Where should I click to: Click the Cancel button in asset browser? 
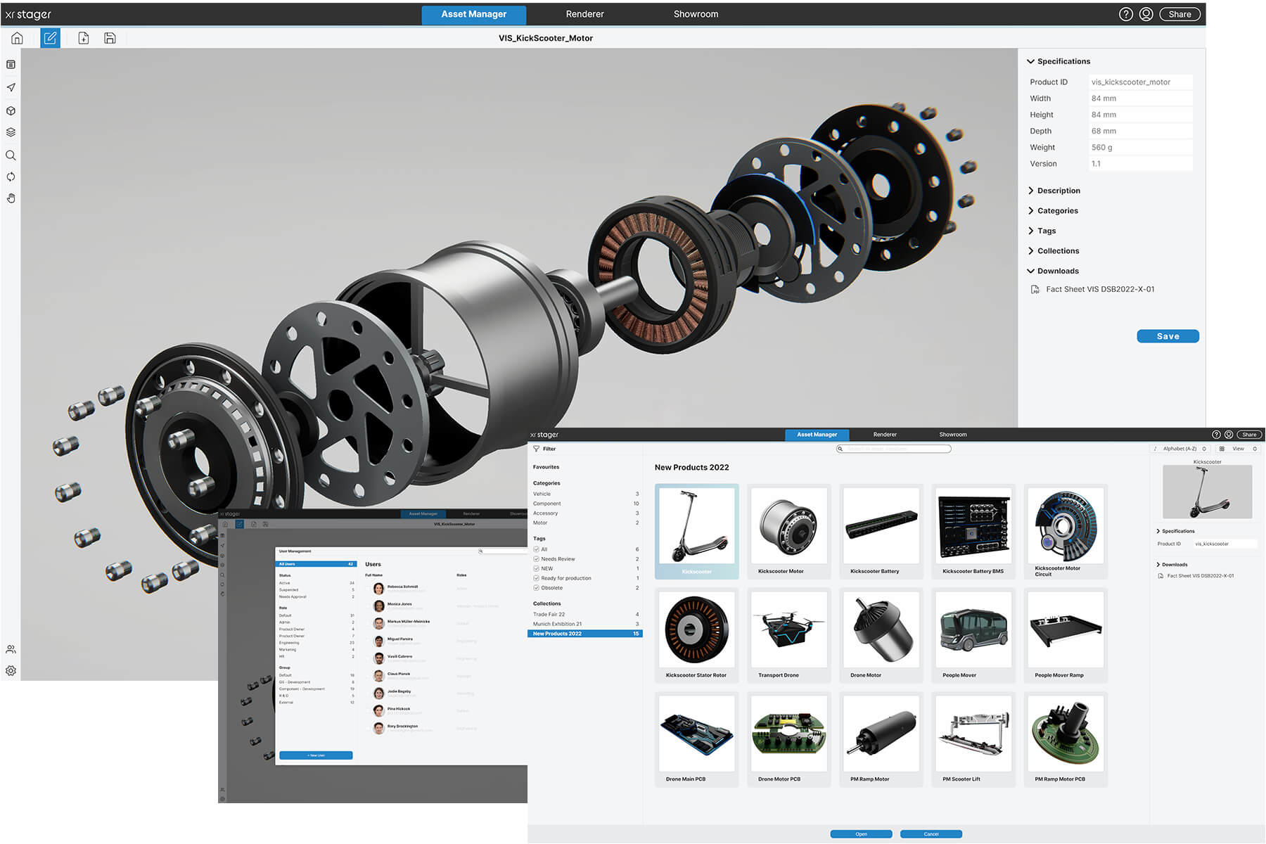[x=931, y=834]
